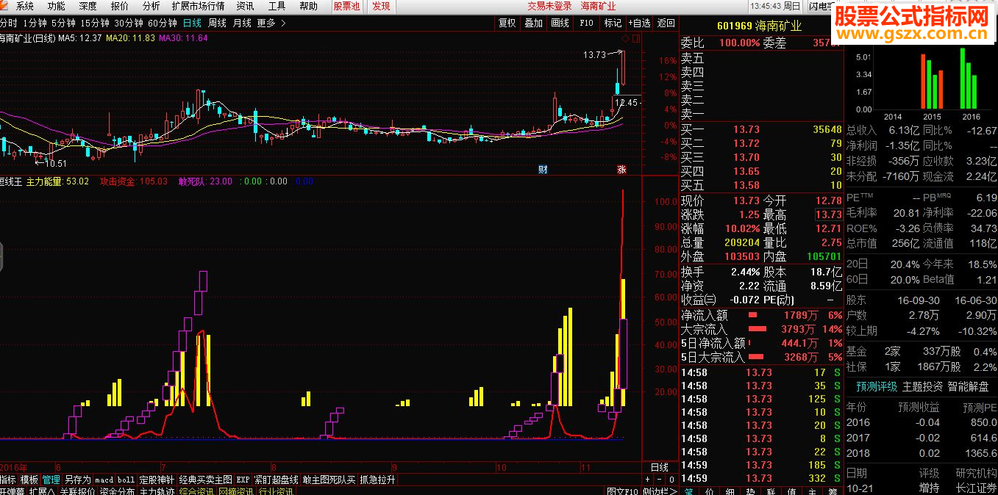998x495 pixels.
Task: Open the 帮助 menu
Action: coord(309,6)
